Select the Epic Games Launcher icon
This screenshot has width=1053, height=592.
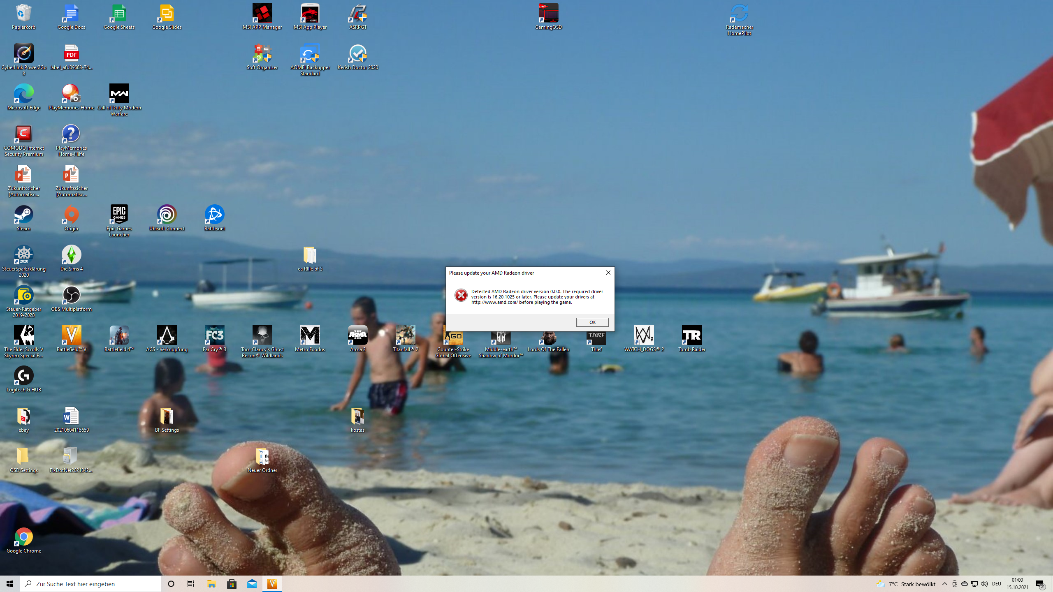click(x=119, y=215)
